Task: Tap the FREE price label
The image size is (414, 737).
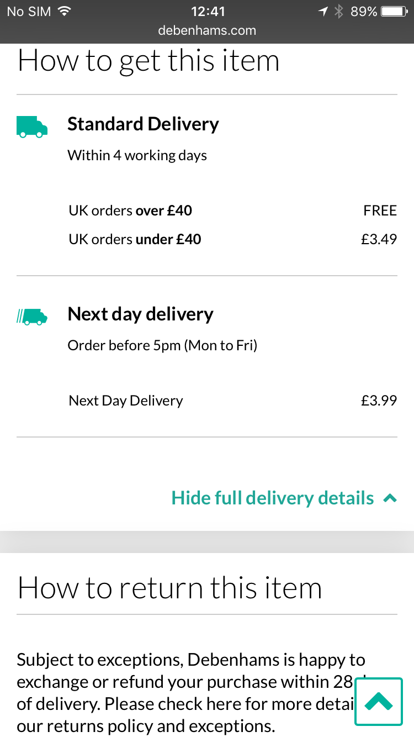Action: pos(380,210)
